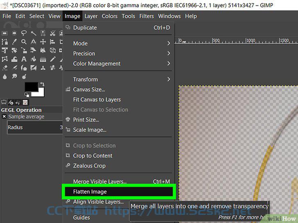Expand the Color Management submenu
Screen dimensions: 298x223
point(118,64)
